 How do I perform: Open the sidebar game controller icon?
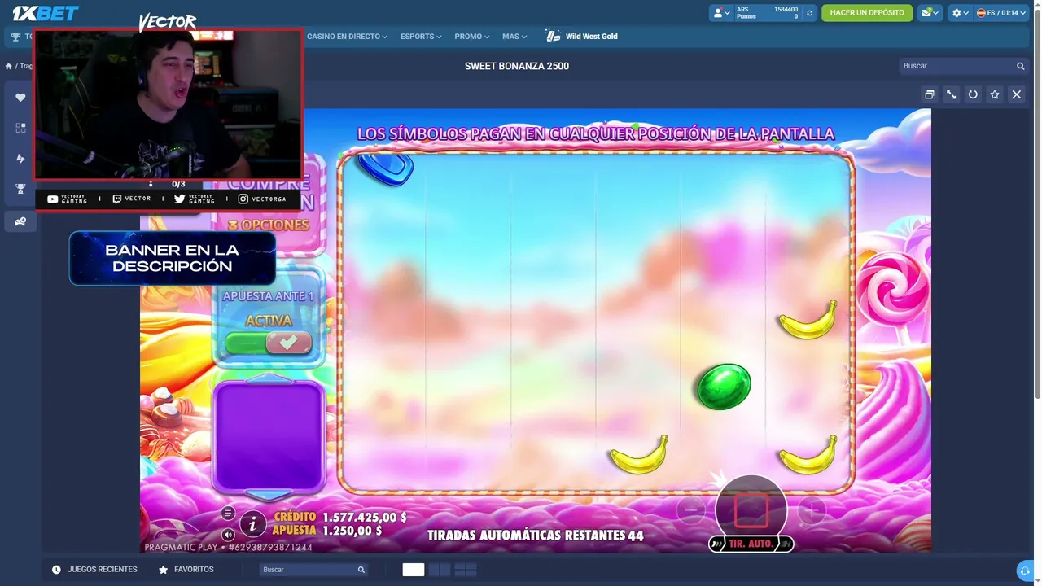point(20,221)
